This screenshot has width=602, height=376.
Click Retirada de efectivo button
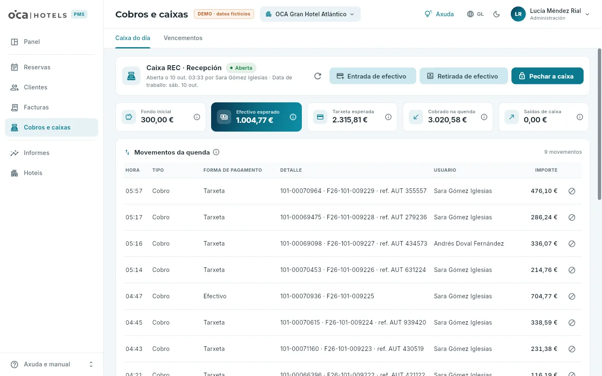pyautogui.click(x=464, y=76)
